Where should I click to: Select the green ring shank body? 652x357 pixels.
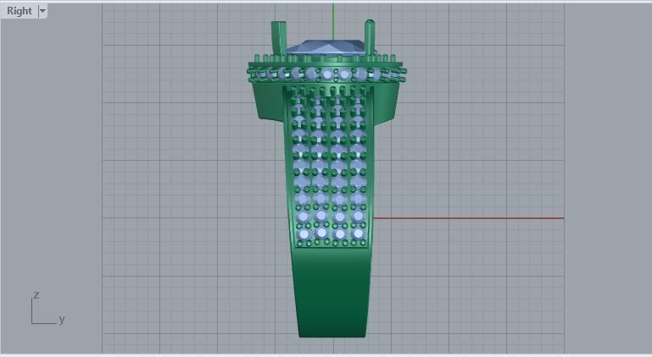pos(332,292)
